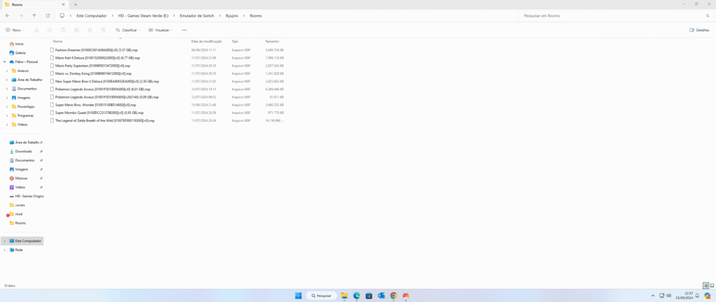Collapse the Fábio – Pessoal tree
Viewport: 716px width, 302px height.
(4, 62)
